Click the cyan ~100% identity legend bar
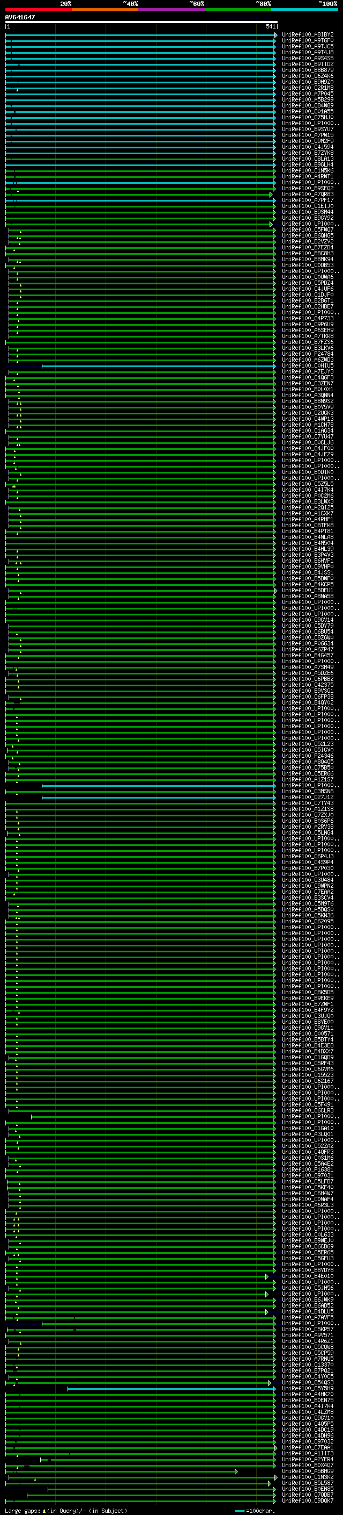This screenshot has height=1515, width=343. (304, 10)
